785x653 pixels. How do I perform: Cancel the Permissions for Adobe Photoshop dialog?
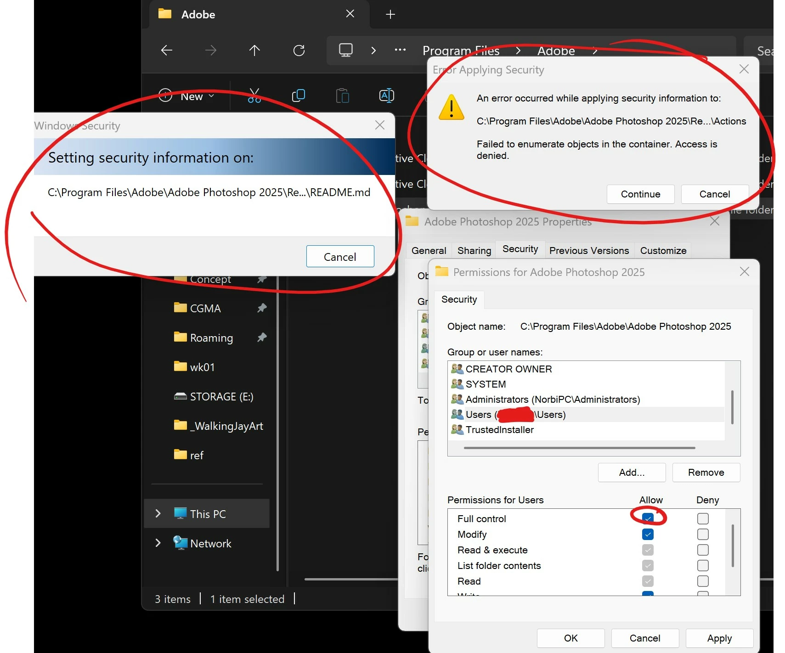coord(645,638)
